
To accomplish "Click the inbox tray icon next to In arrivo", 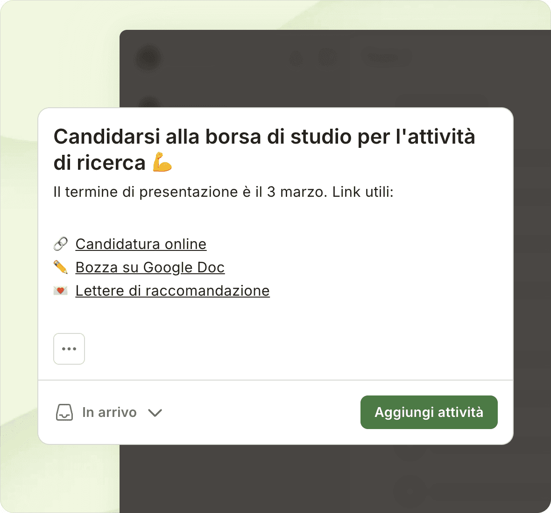I will coord(64,412).
